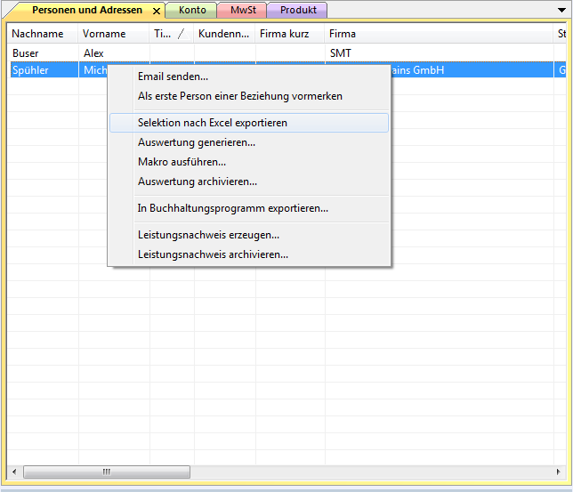Click the Firma column header

pos(343,34)
